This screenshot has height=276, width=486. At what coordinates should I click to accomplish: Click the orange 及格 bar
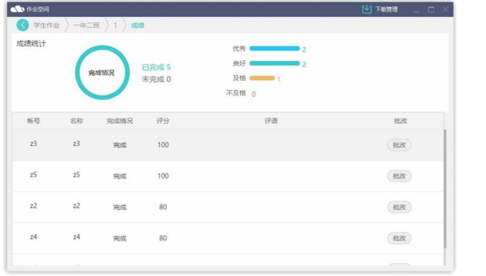(262, 79)
